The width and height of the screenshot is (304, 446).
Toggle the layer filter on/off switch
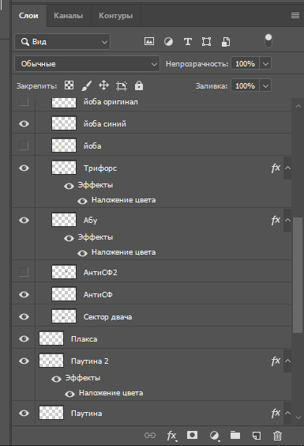coord(268,41)
